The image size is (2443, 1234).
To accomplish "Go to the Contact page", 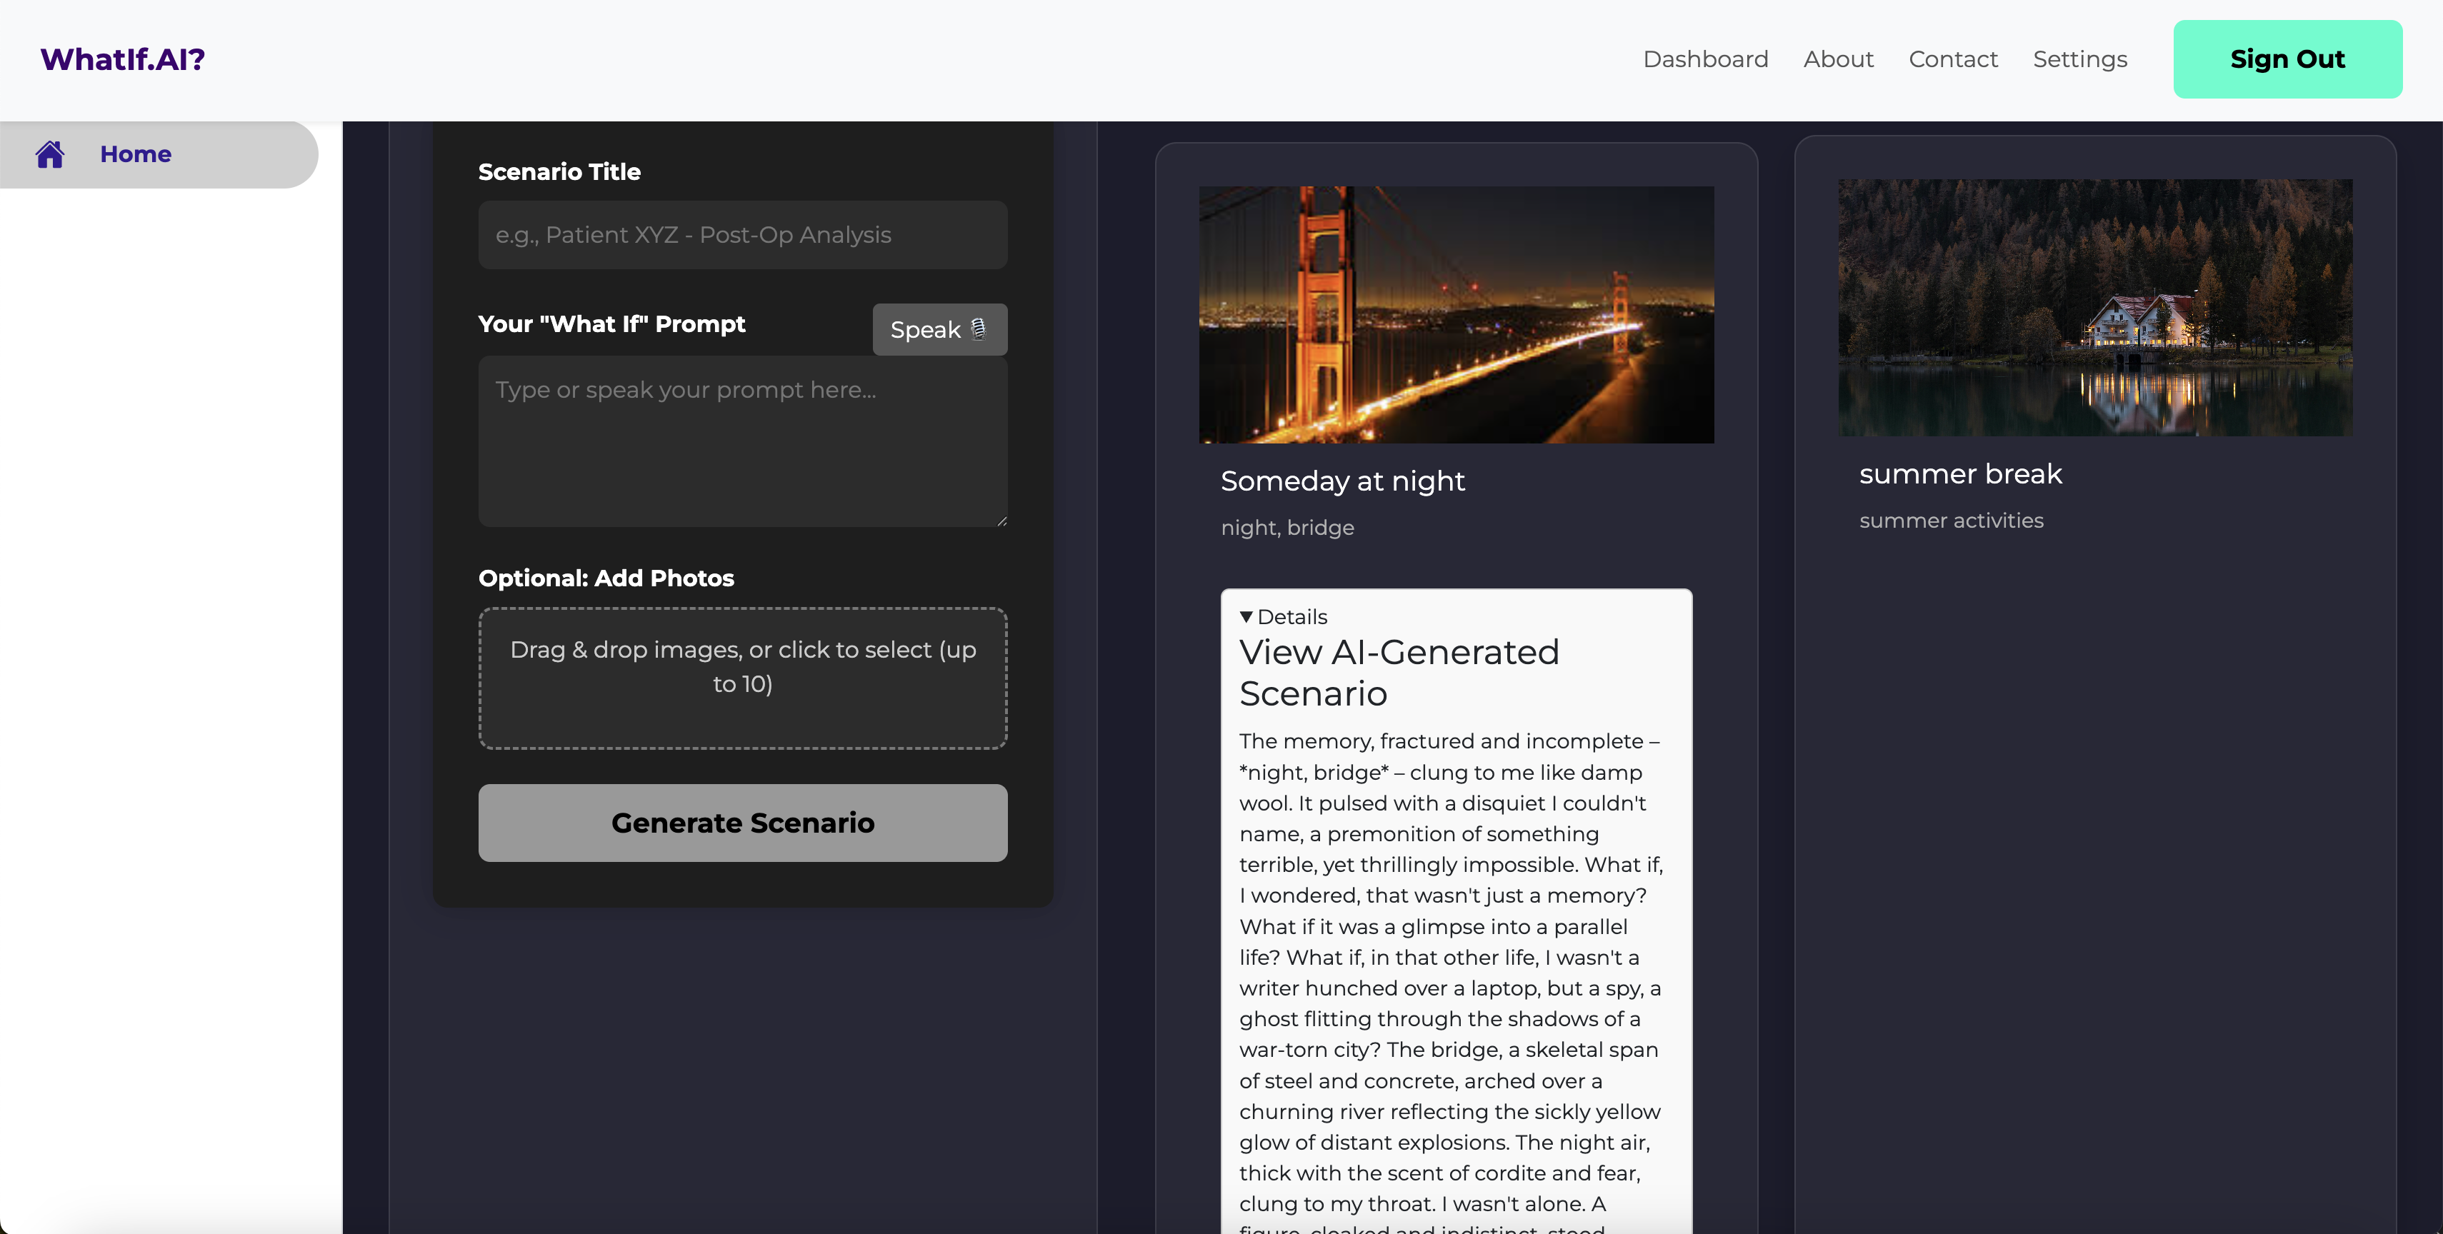I will pyautogui.click(x=1953, y=59).
